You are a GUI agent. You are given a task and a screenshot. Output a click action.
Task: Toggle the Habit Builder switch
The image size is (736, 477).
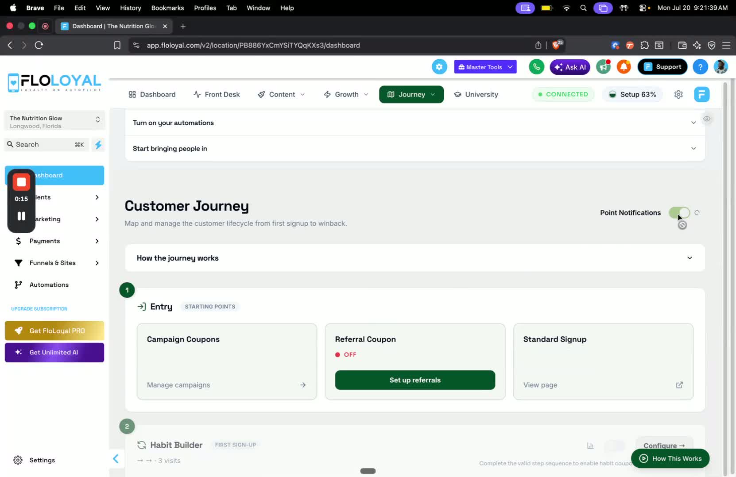pyautogui.click(x=615, y=446)
